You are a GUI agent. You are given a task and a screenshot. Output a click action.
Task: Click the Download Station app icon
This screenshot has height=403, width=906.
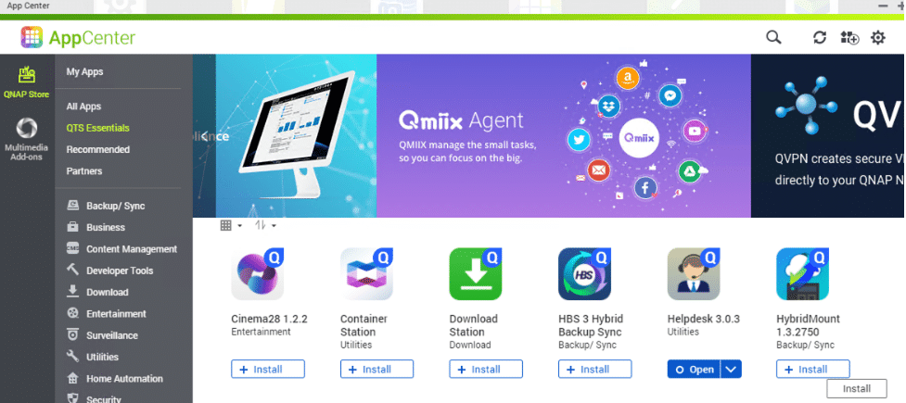(476, 273)
